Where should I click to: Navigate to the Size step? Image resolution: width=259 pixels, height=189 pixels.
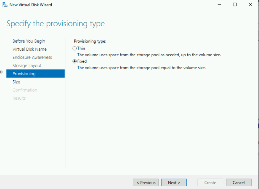16,82
